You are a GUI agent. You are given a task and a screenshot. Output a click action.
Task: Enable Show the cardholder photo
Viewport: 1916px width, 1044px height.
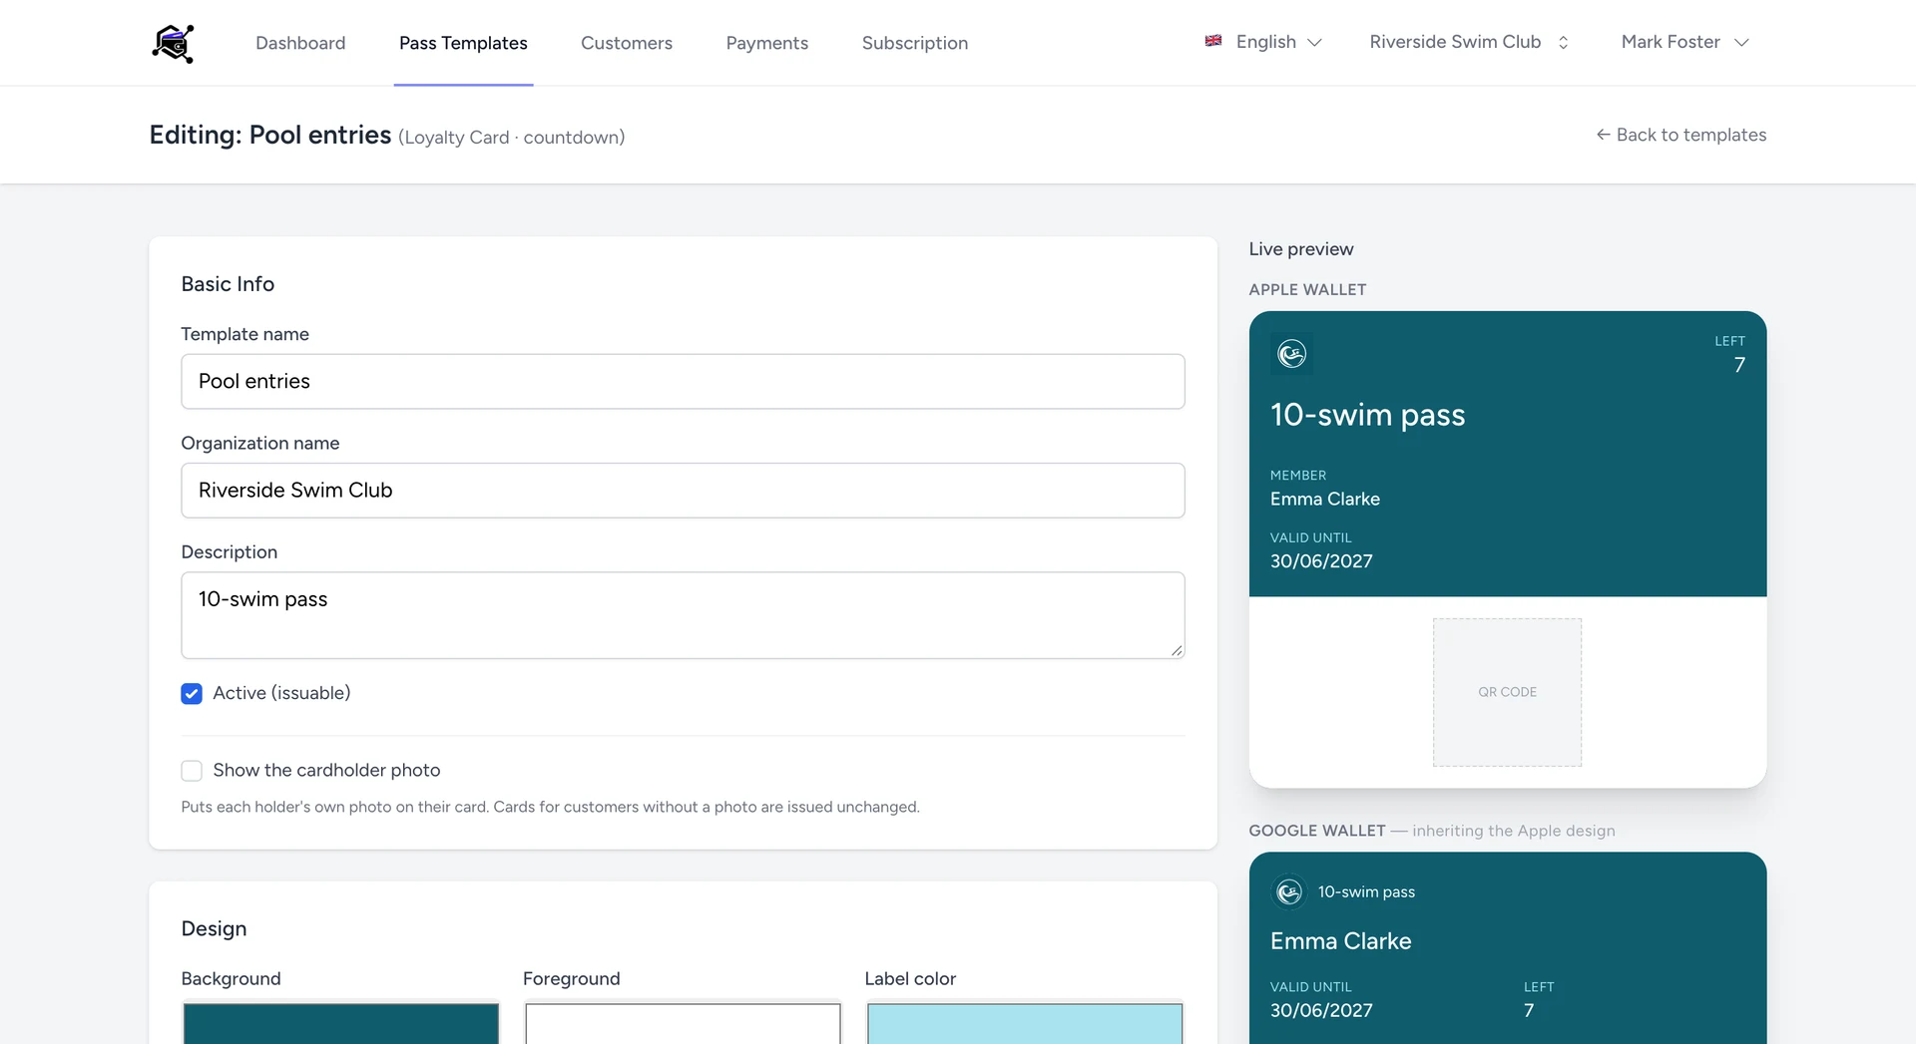192,771
